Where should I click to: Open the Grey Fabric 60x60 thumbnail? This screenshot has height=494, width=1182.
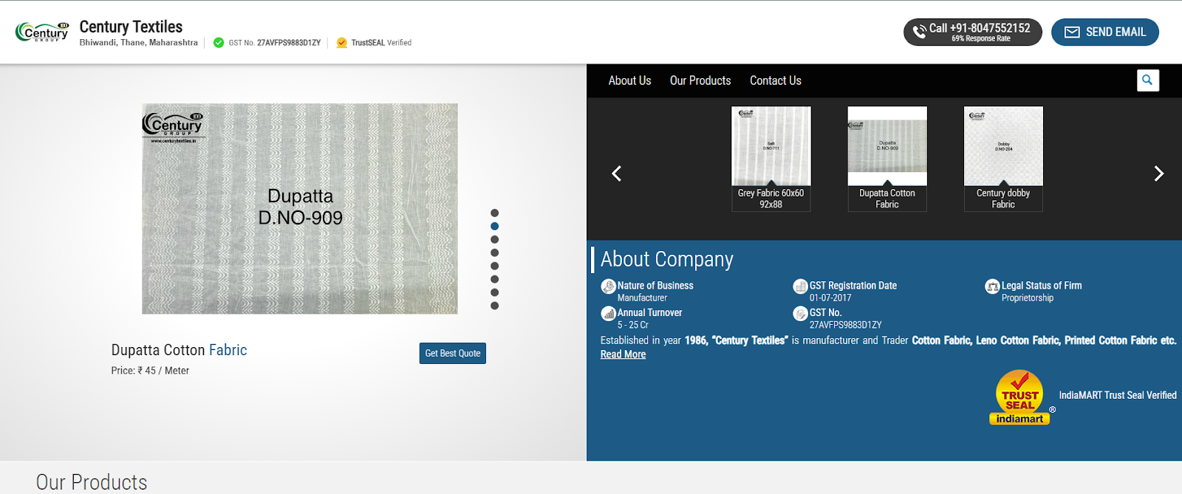[x=771, y=147]
